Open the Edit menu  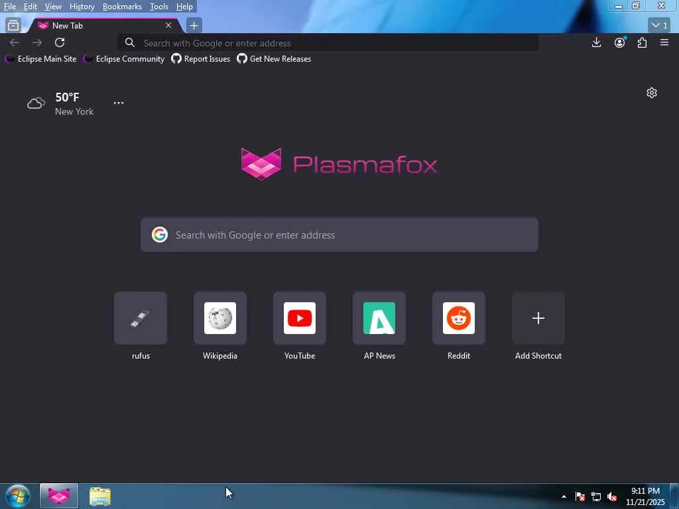point(30,7)
